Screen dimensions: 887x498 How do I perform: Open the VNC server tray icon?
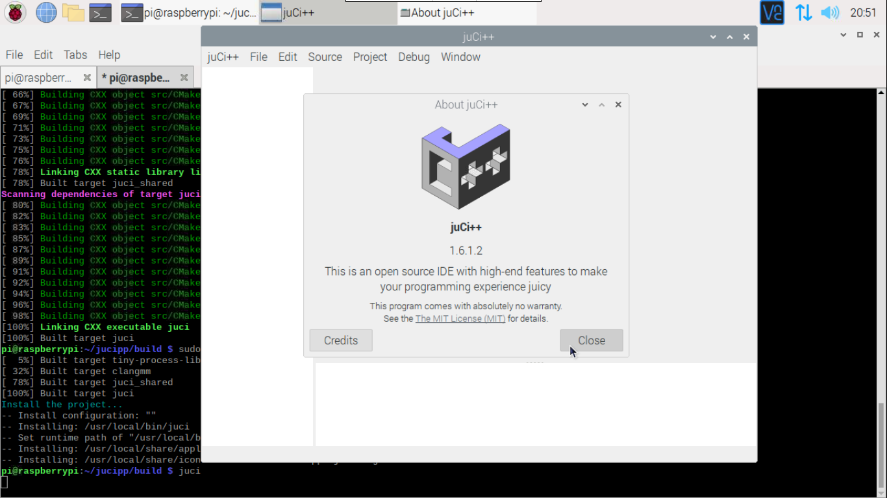click(772, 12)
